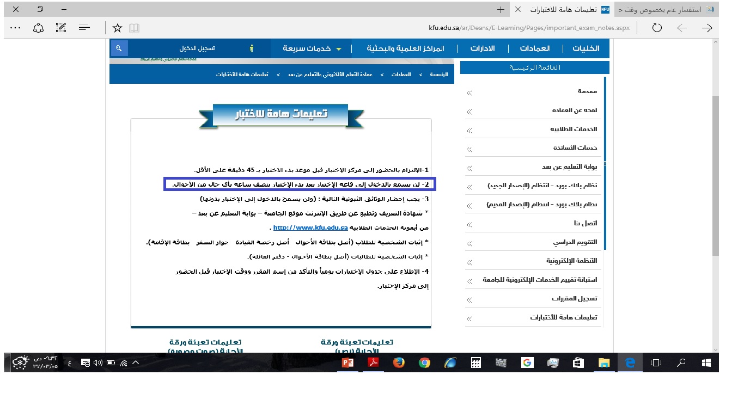
Task: Expand chevron beside التقويم الدراسي
Action: click(469, 244)
